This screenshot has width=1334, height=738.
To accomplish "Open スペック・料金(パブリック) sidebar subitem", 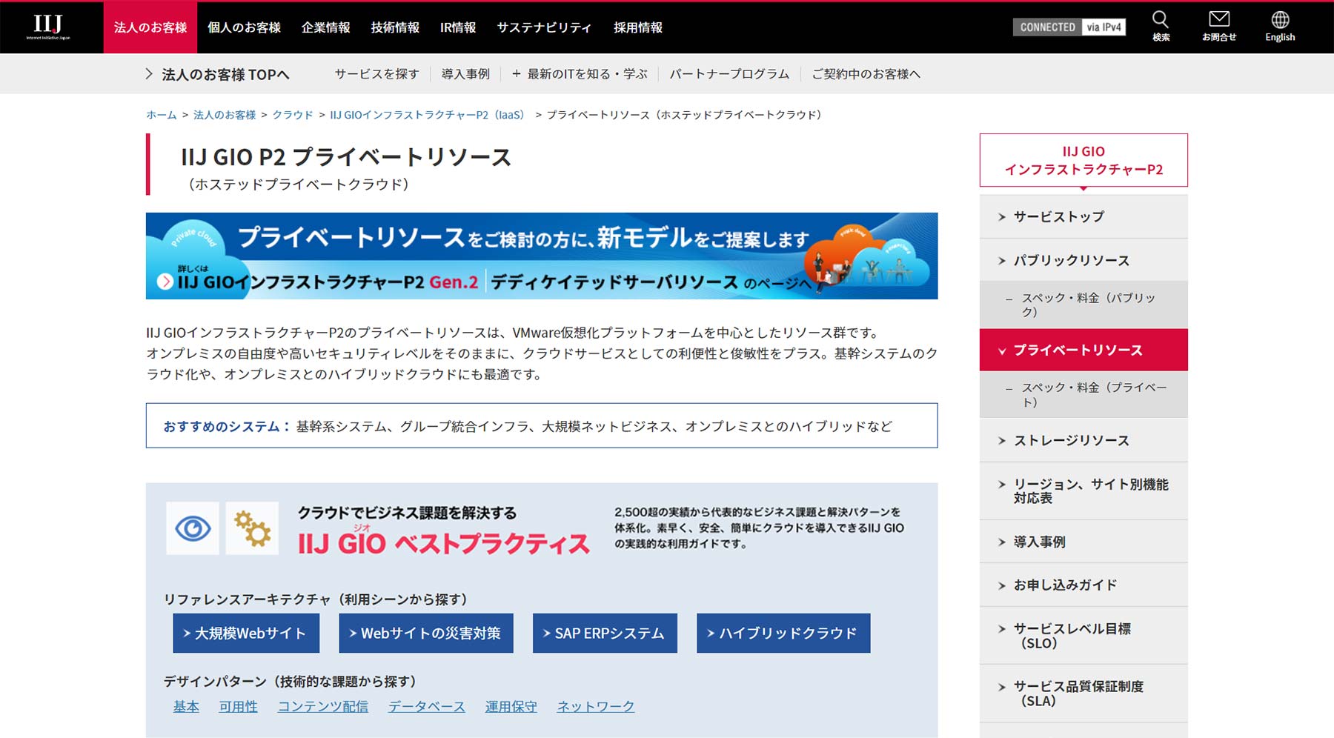I will 1084,305.
